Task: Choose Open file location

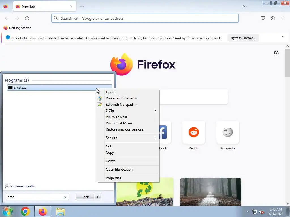Action: tap(128, 170)
